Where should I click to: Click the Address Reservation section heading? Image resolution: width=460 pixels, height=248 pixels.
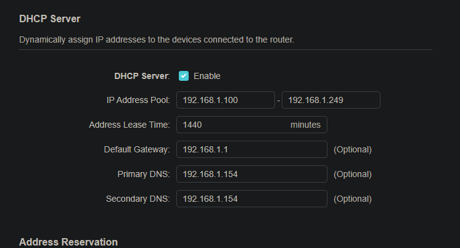click(x=68, y=242)
